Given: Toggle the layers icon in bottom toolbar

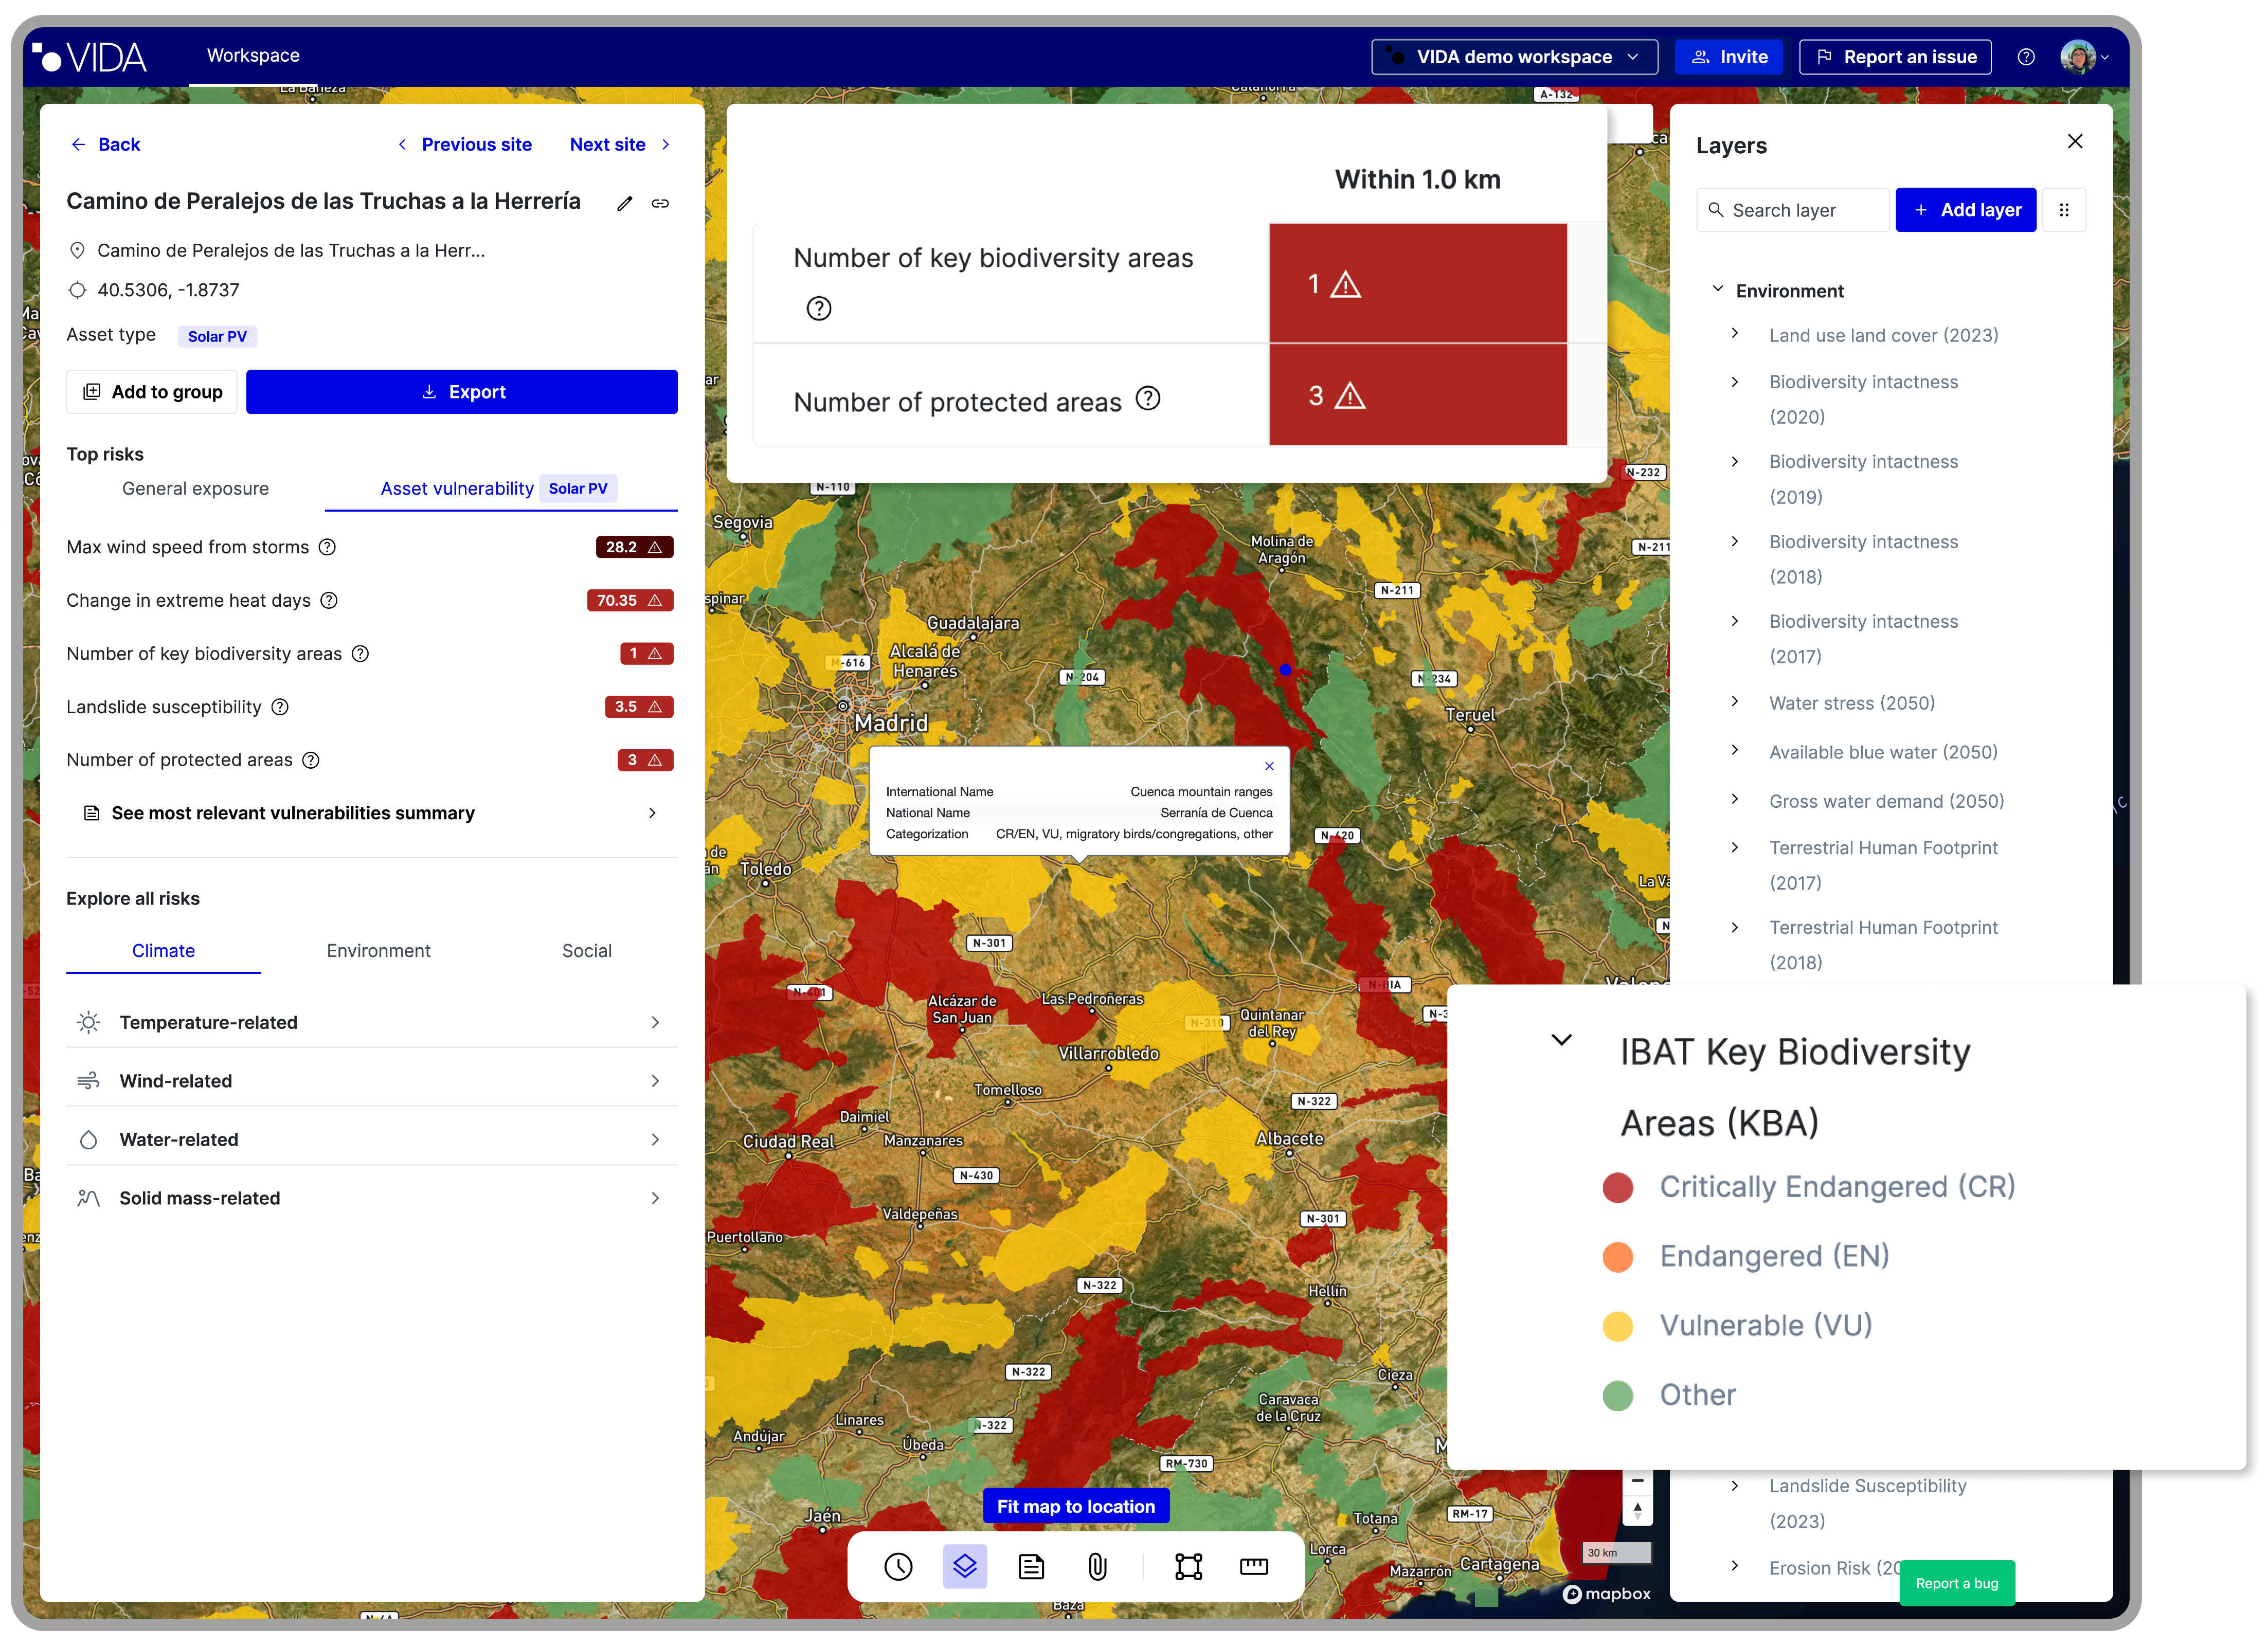Looking at the screenshot, I should coord(964,1566).
